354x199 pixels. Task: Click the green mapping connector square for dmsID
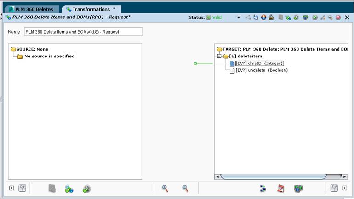pos(195,63)
